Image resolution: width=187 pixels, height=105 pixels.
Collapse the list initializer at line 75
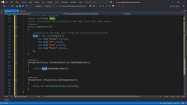click(16, 36)
